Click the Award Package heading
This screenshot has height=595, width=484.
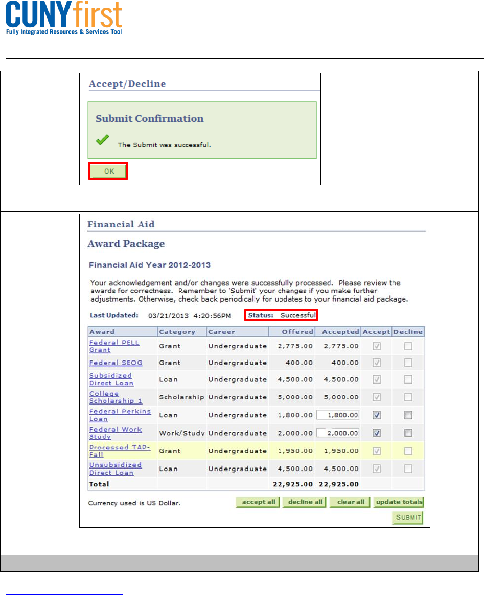[126, 244]
